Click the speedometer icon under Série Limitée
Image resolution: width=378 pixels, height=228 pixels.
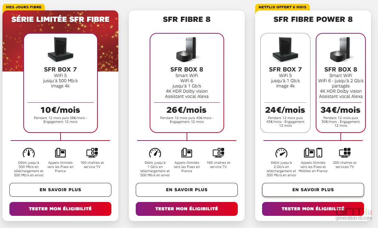29,153
